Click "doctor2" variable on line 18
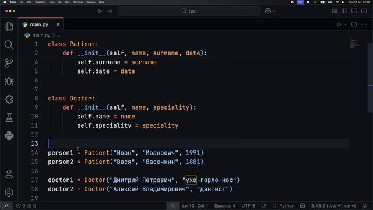The image size is (373, 210). coord(61,189)
